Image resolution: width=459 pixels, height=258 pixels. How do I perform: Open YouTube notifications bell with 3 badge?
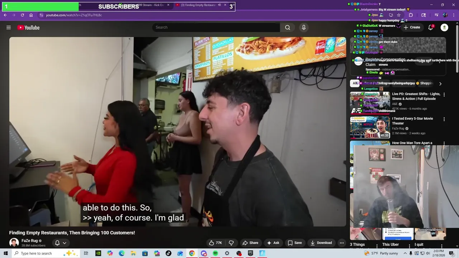click(x=431, y=28)
